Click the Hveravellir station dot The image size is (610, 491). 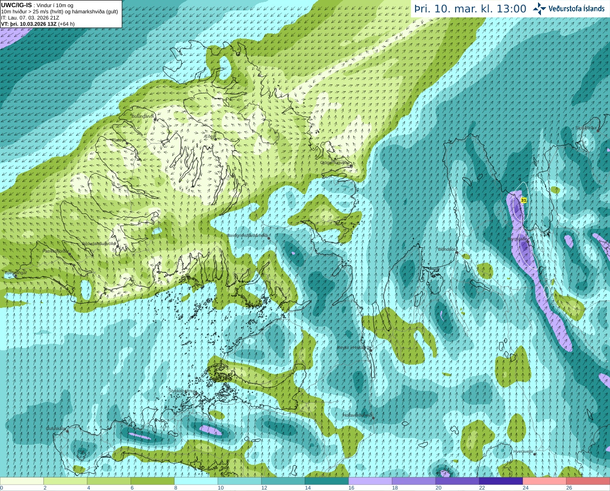point(535,454)
